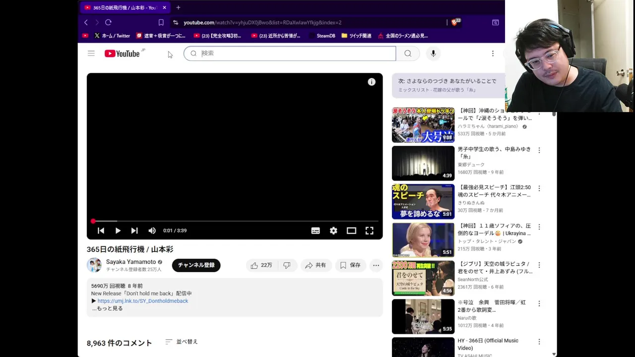Open the umj.lnk.to description link

tap(143, 301)
